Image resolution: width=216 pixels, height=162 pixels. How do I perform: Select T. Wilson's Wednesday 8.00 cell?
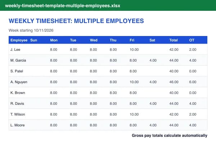tap(93, 114)
